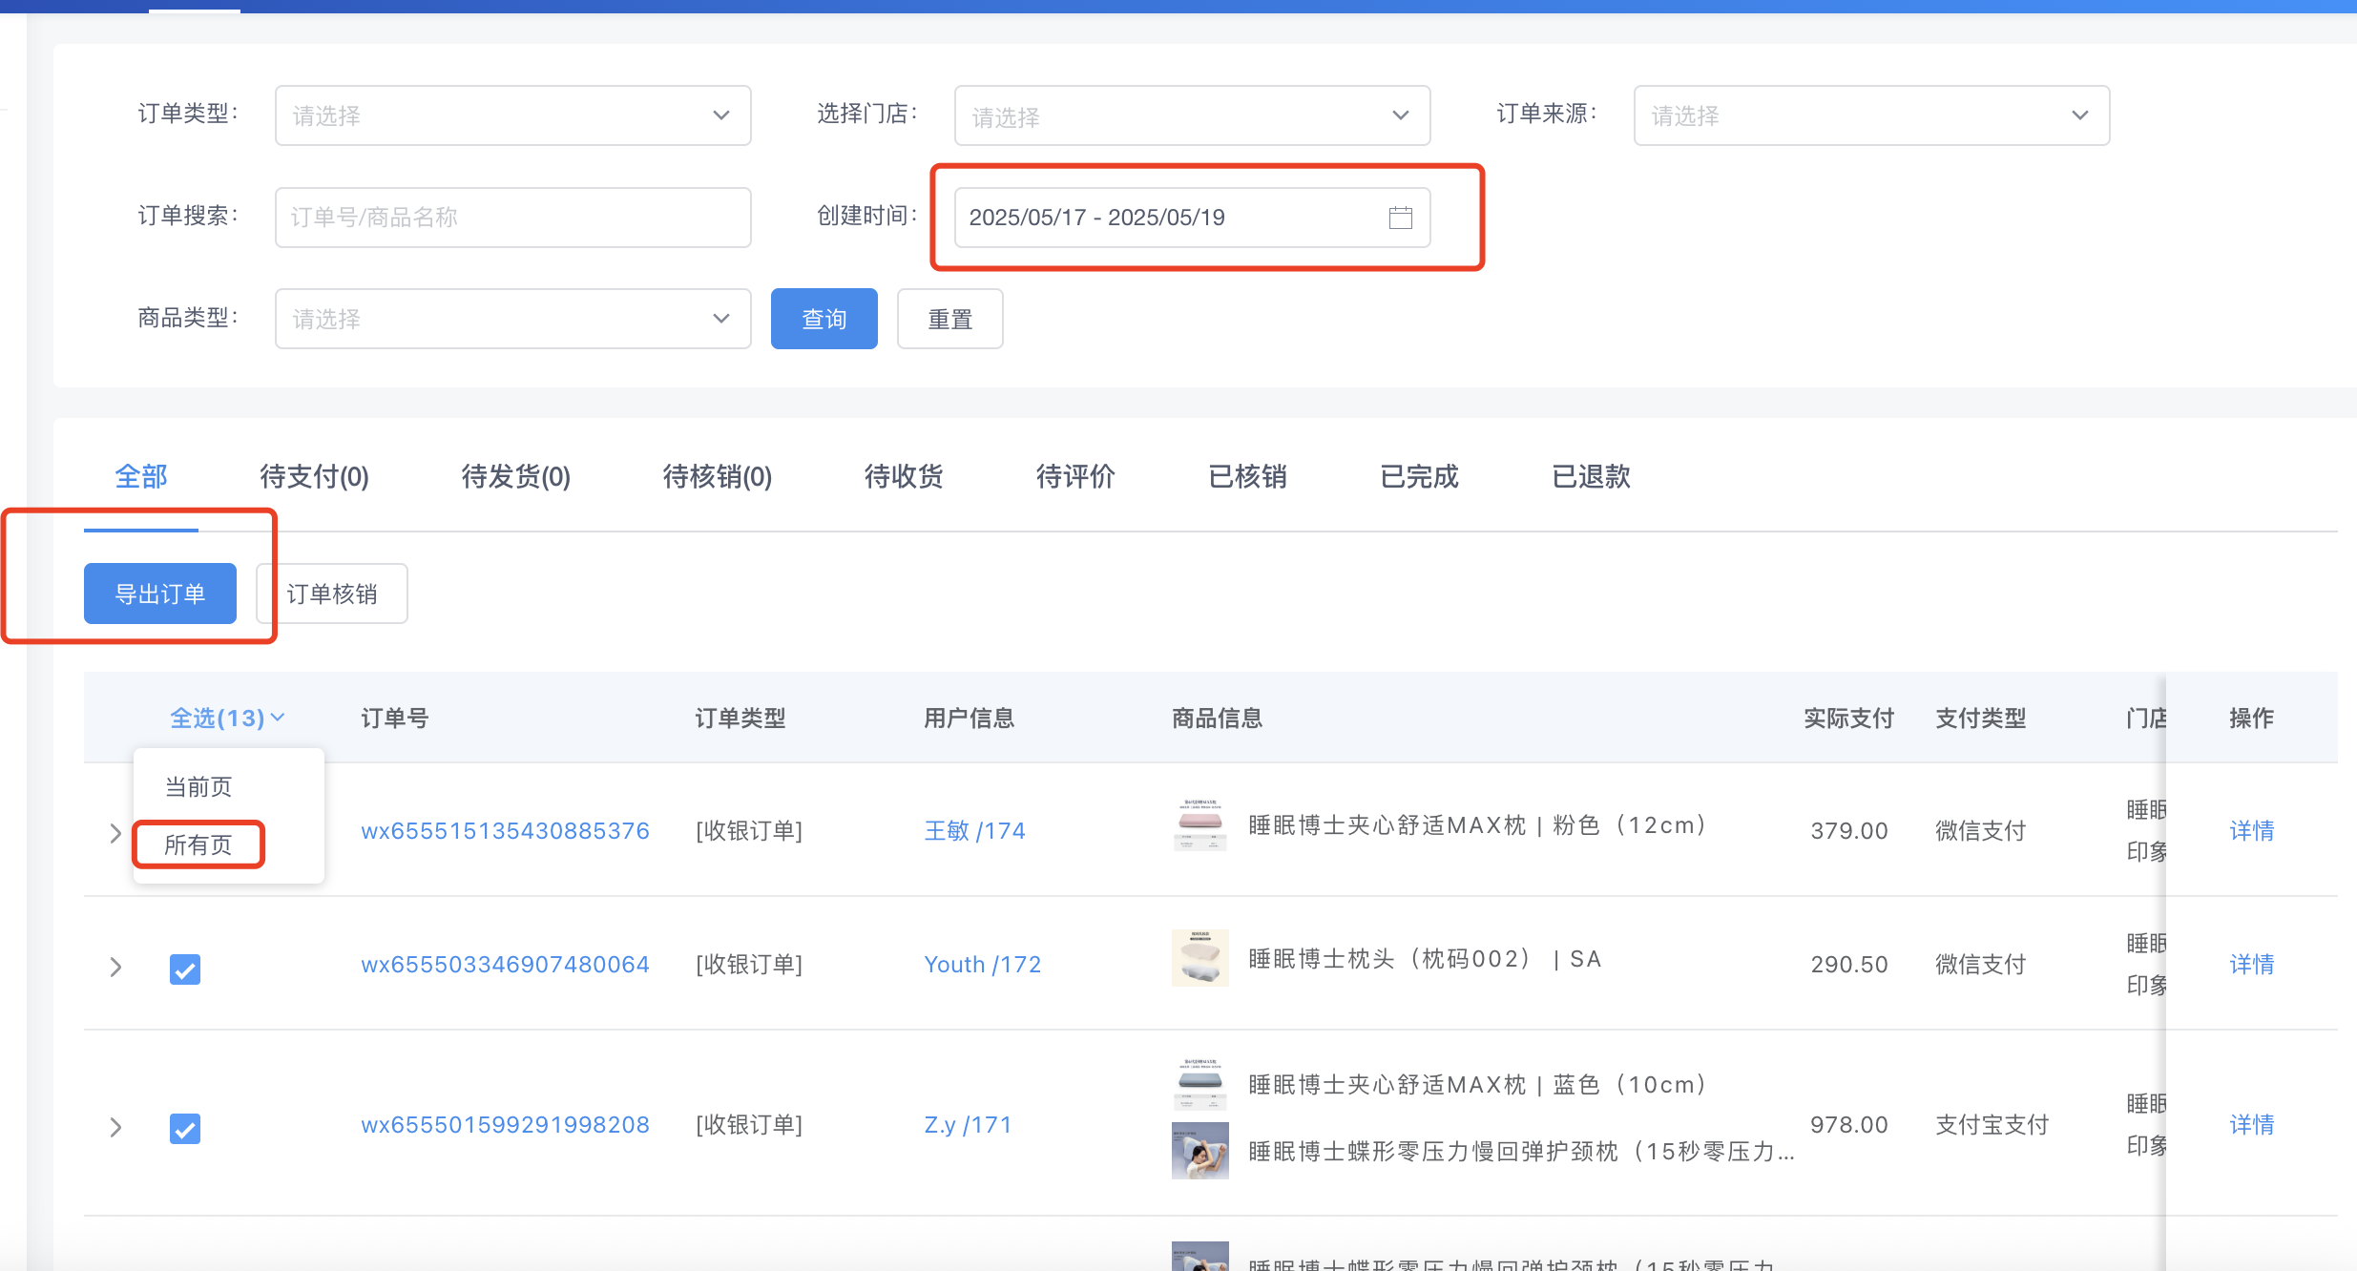
Task: Click the 订单核销 button
Action: pyautogui.click(x=332, y=594)
